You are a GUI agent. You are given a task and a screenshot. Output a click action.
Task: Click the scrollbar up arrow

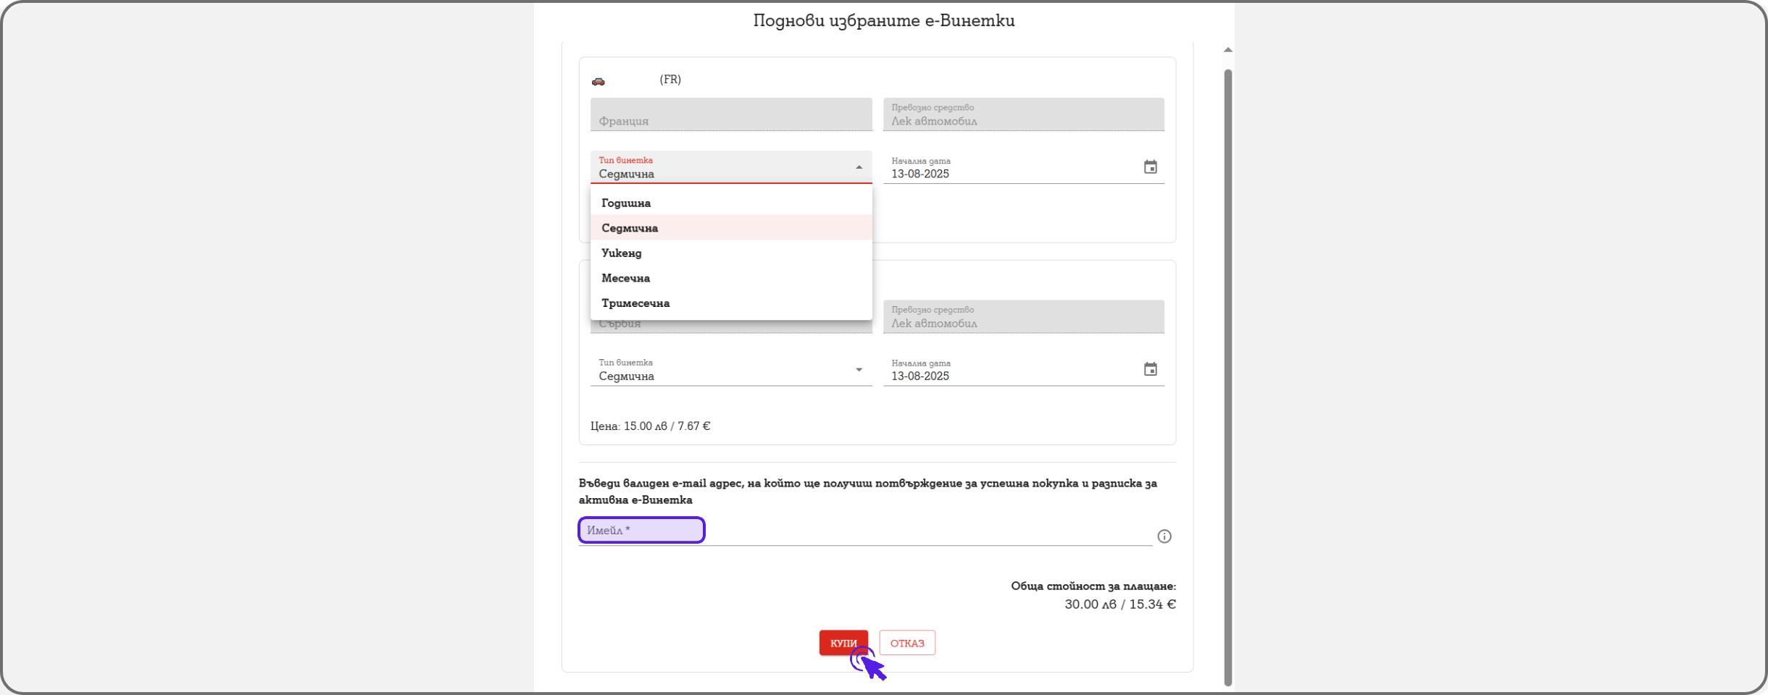pyautogui.click(x=1227, y=50)
